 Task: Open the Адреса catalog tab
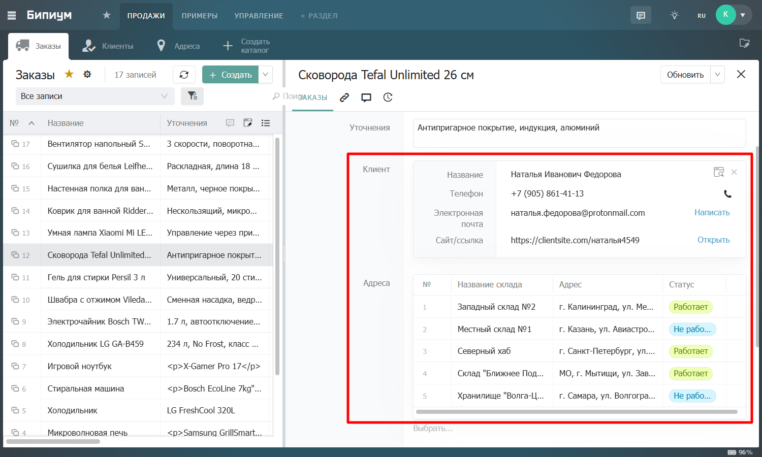(x=178, y=46)
